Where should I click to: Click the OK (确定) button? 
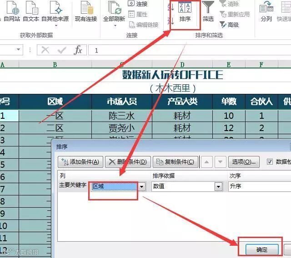pos(262,250)
